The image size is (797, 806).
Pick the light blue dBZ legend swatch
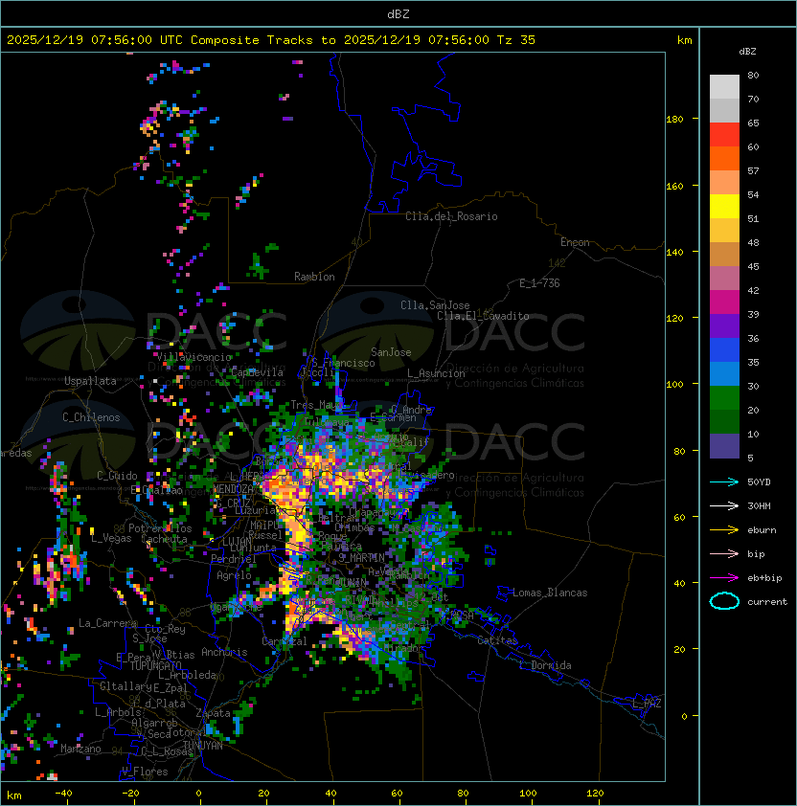[724, 373]
